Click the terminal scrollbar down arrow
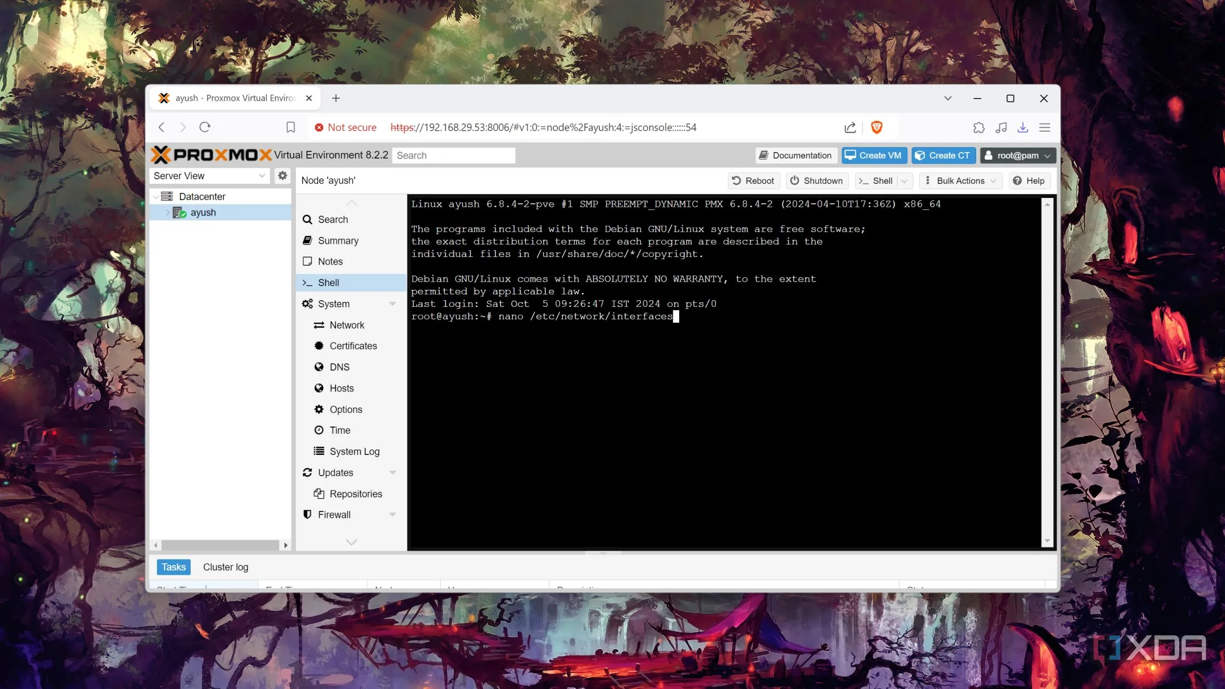1225x689 pixels. click(x=1047, y=541)
